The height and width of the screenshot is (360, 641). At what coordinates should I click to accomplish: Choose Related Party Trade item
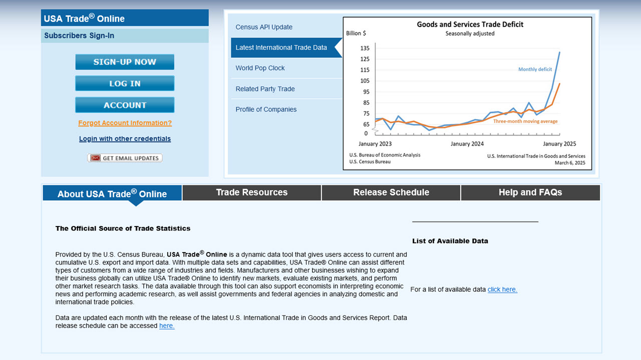[x=265, y=89]
